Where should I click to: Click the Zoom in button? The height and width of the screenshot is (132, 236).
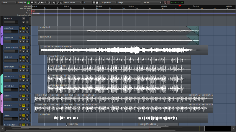(58, 3)
